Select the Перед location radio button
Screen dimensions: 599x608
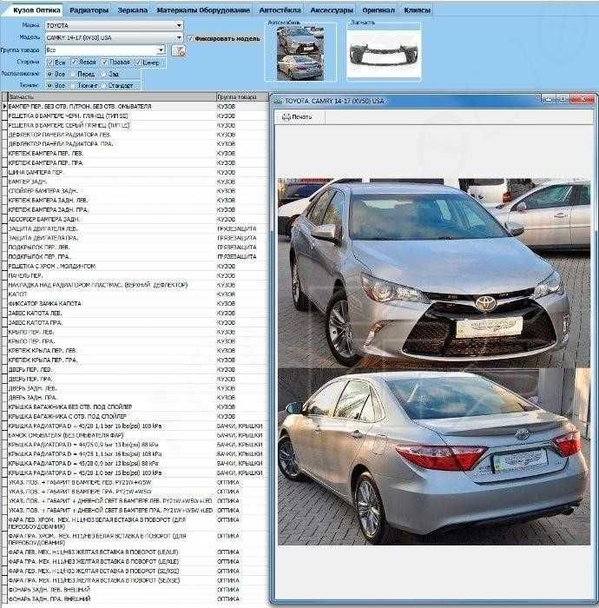click(x=73, y=74)
